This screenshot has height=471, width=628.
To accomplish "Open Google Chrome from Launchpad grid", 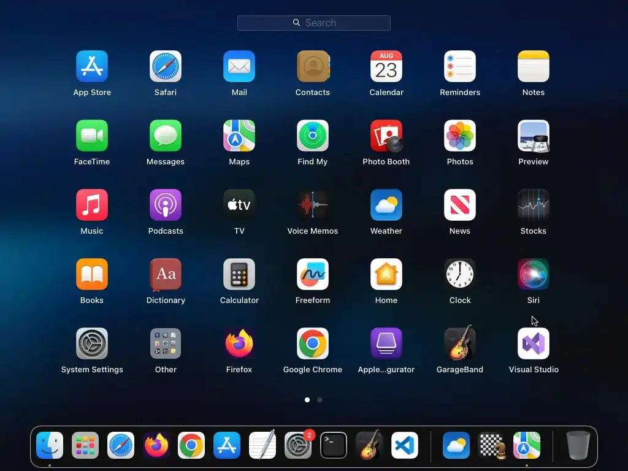I will (313, 343).
